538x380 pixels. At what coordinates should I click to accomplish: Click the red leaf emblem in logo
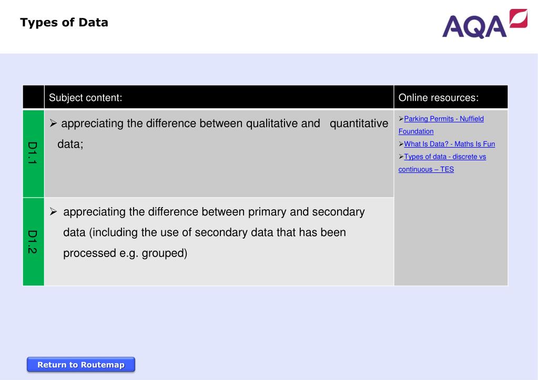point(519,18)
